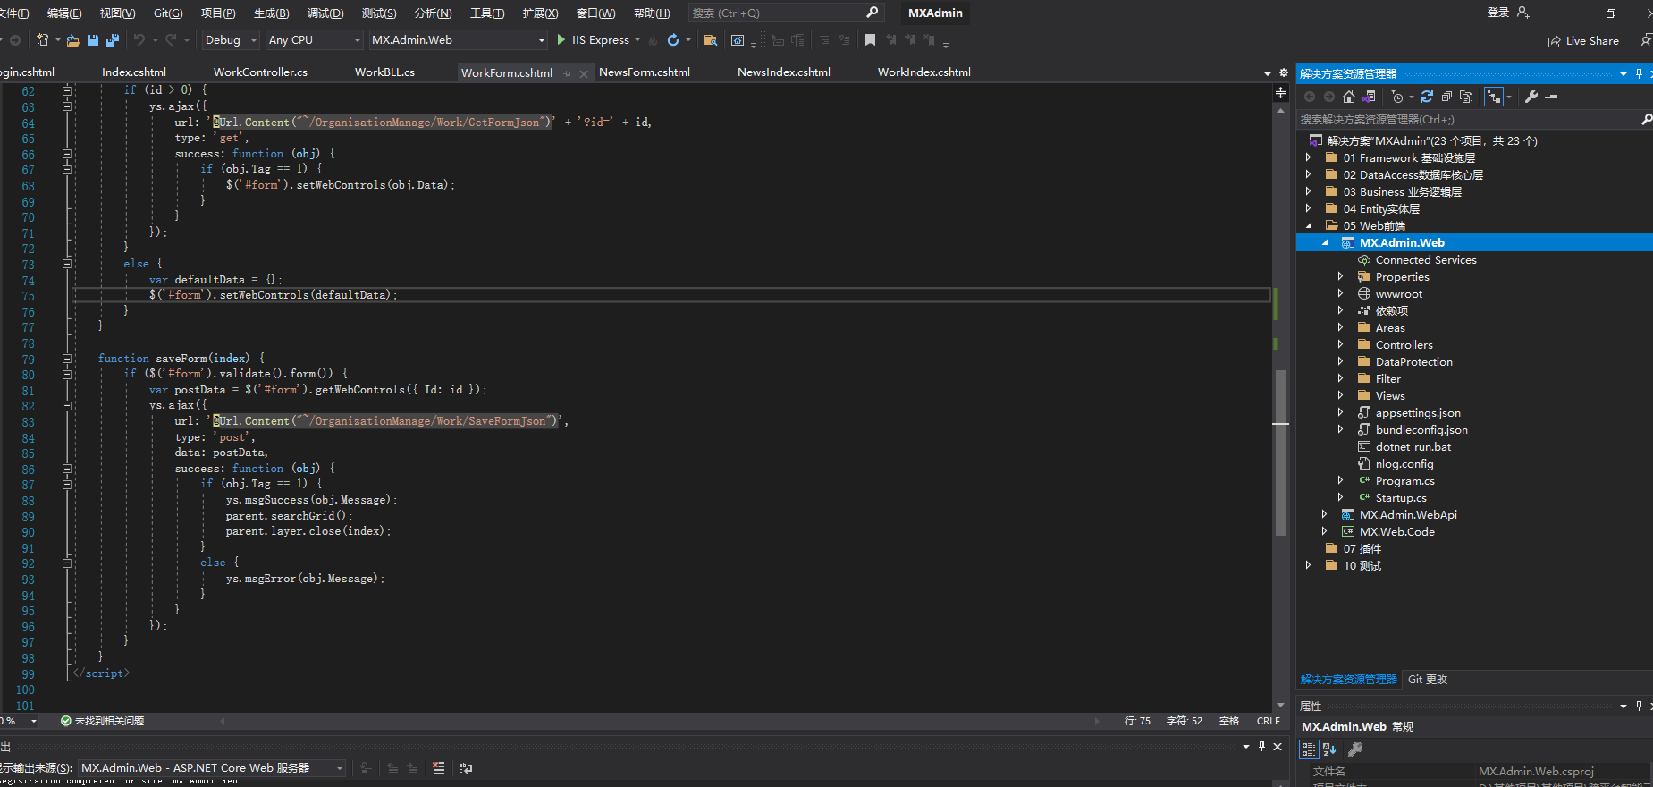Click the New Project toolbar icon
The image size is (1653, 787).
point(42,40)
